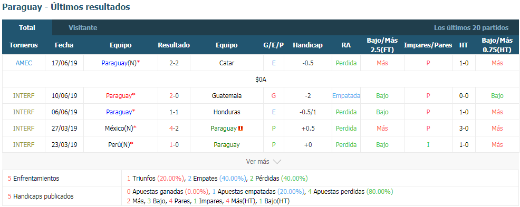Open the Guatemala team link

click(226, 96)
